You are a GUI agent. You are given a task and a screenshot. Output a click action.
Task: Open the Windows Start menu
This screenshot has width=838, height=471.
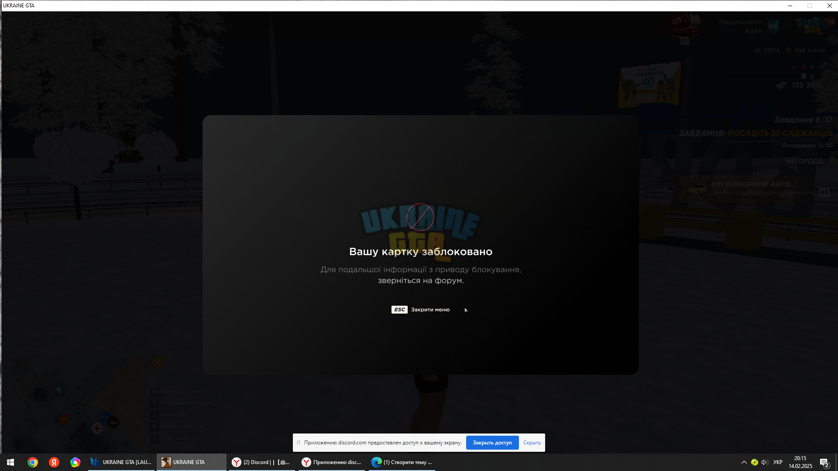click(10, 462)
